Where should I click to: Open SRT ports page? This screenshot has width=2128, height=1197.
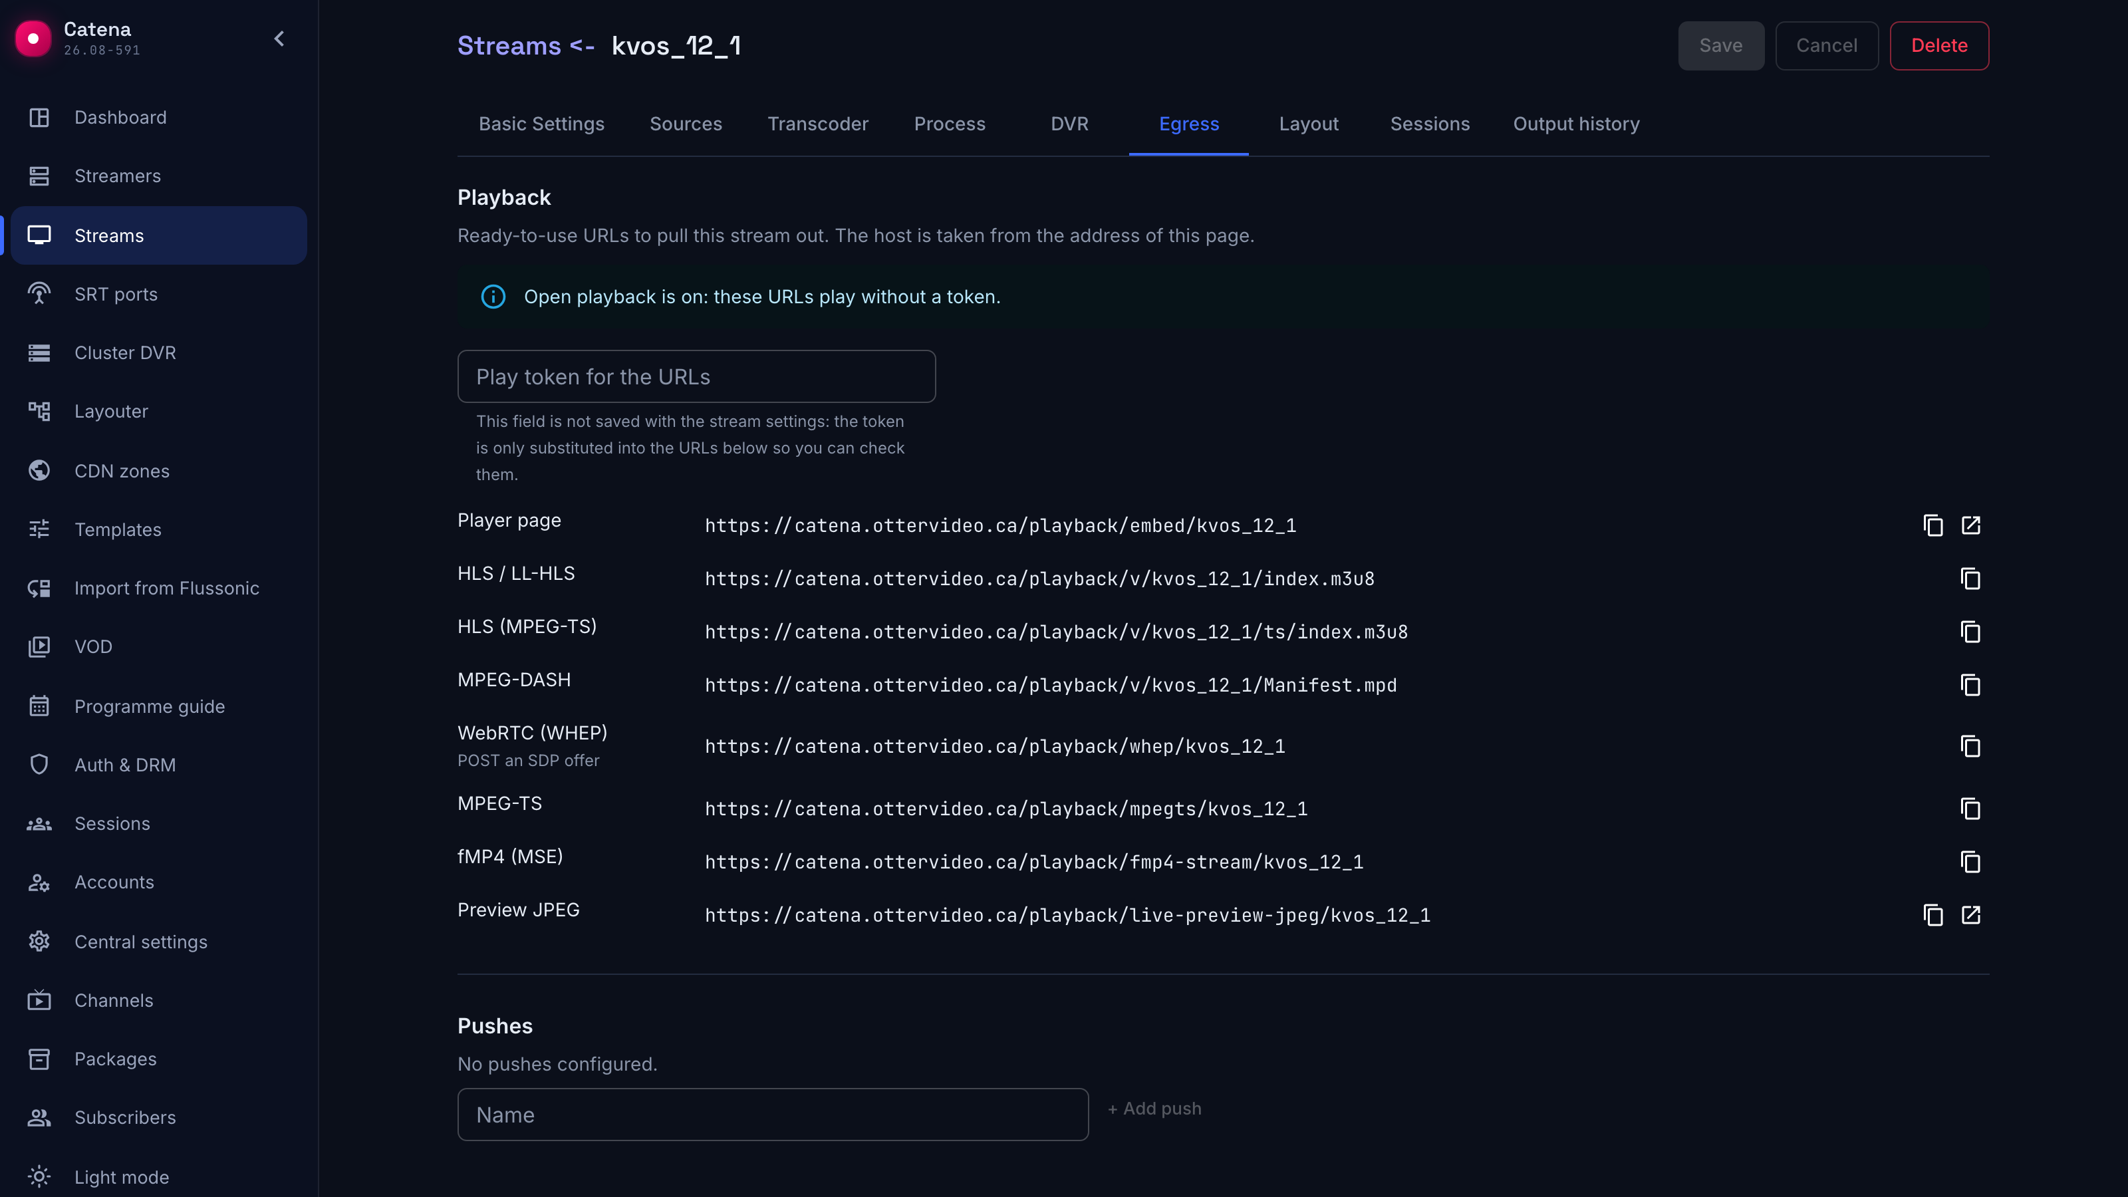pos(159,294)
